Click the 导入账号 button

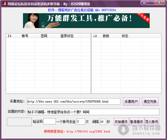pos(152,122)
